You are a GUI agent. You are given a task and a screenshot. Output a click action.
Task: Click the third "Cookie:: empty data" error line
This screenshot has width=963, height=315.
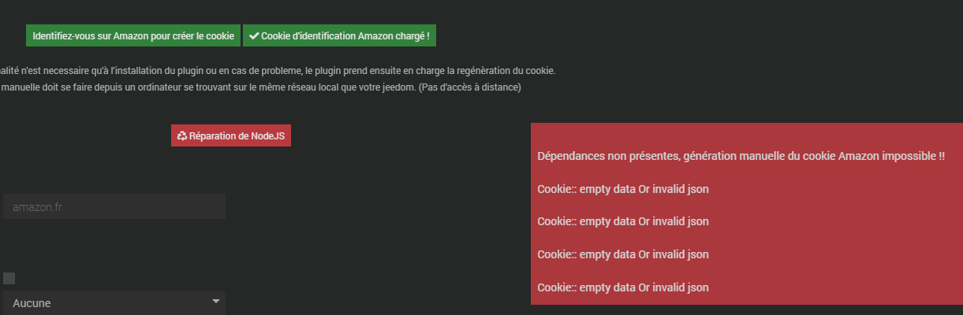click(623, 254)
